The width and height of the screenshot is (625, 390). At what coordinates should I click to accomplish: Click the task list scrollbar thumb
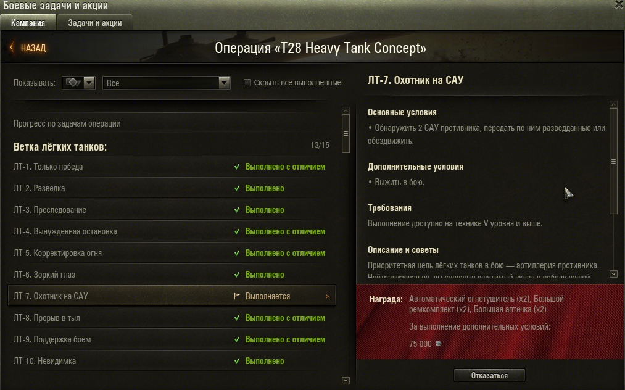tap(346, 133)
